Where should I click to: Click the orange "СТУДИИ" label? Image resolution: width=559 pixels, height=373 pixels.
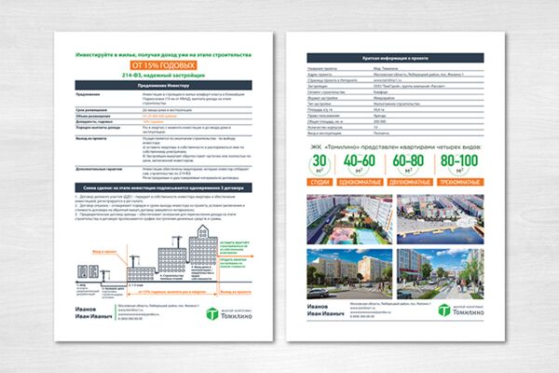tap(320, 182)
